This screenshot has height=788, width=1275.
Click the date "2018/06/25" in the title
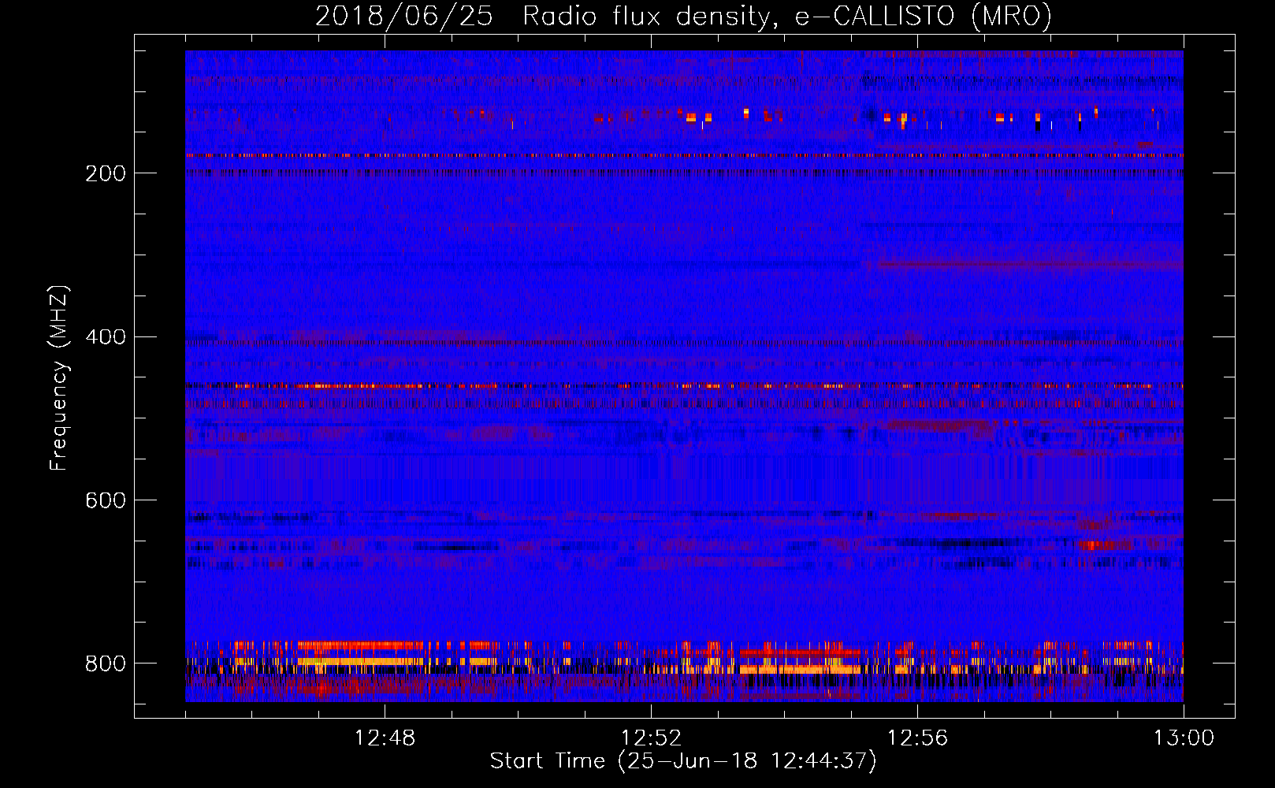[404, 17]
